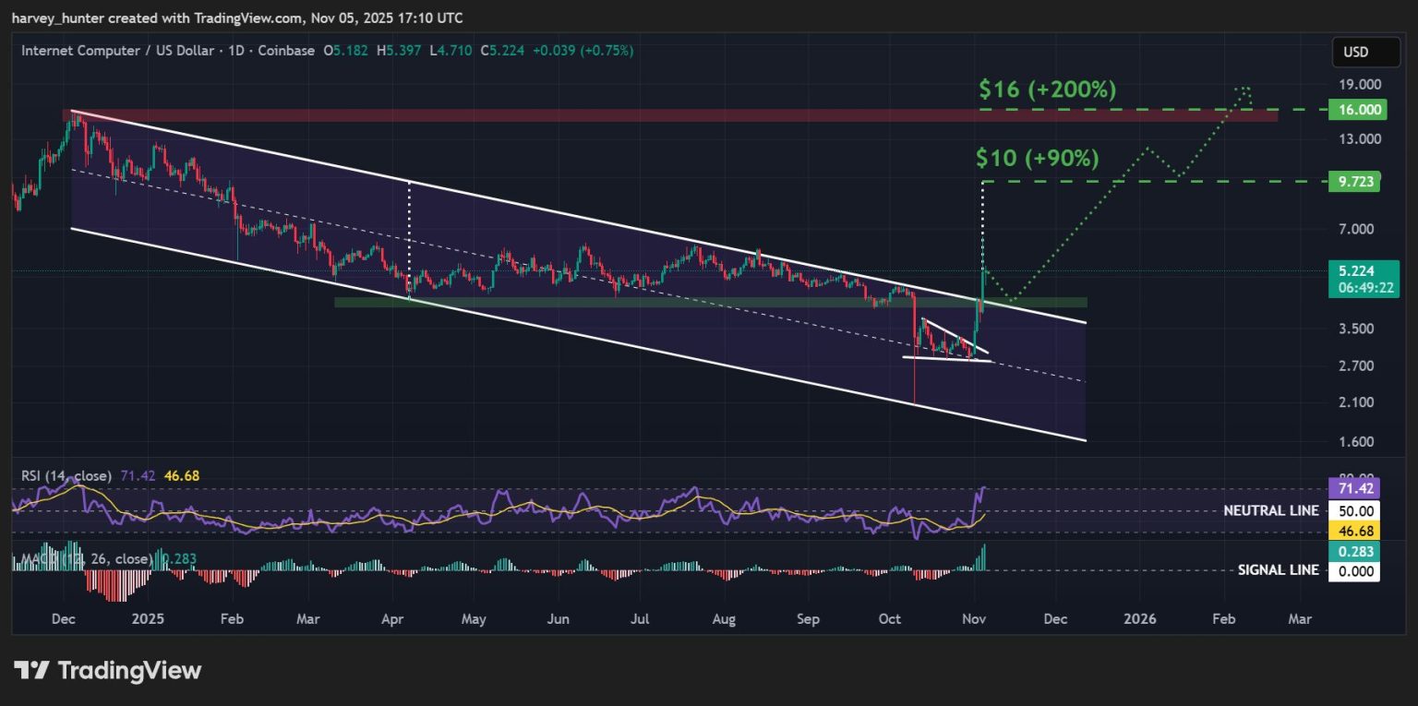Click the NEUTRAL LINE label

click(x=1270, y=510)
